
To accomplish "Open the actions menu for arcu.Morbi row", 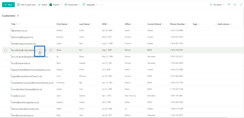I will pyautogui.click(x=40, y=50).
